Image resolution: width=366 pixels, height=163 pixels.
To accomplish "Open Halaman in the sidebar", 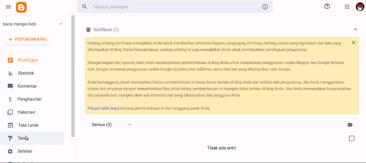I will coord(32,112).
